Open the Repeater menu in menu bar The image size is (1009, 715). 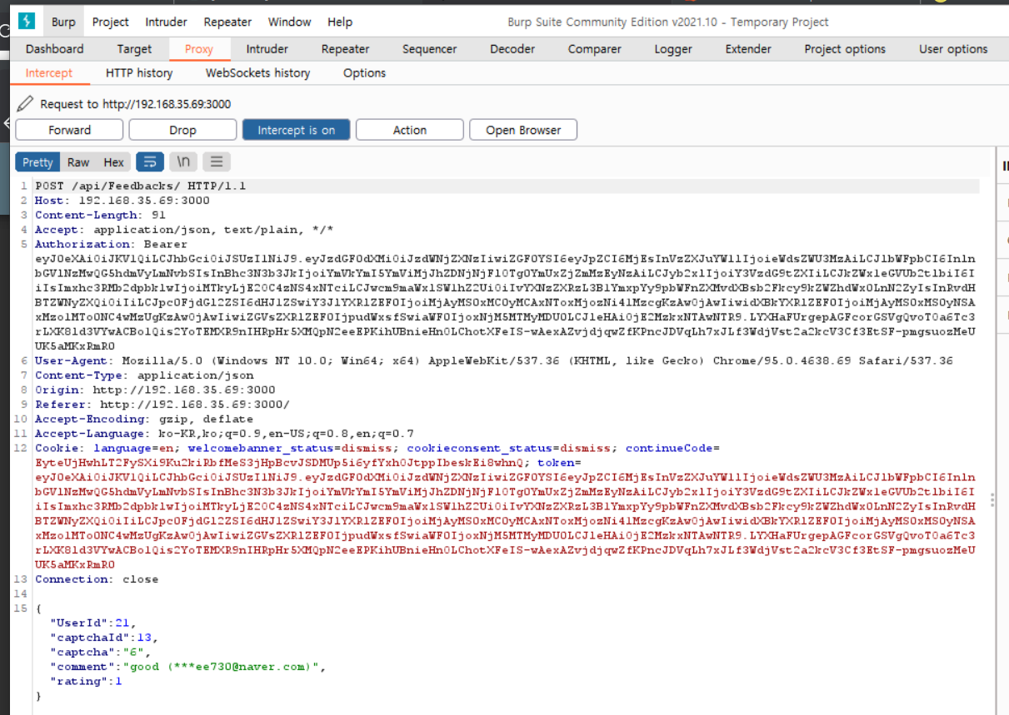[227, 22]
